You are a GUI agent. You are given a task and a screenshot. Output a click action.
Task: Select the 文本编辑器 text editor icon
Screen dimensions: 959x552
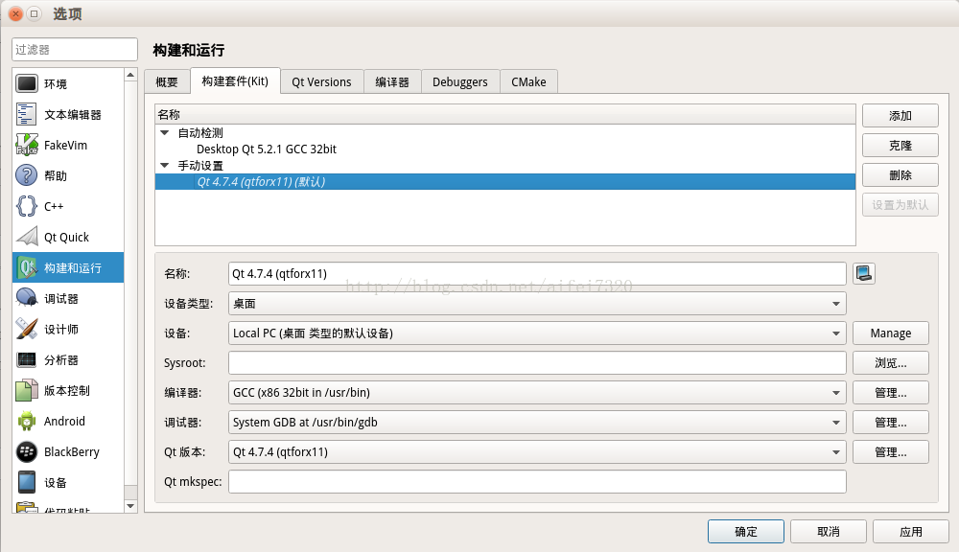(x=27, y=114)
